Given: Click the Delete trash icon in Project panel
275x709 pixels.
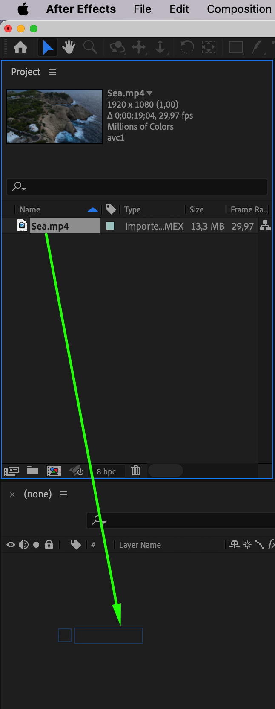Looking at the screenshot, I should pos(136,471).
